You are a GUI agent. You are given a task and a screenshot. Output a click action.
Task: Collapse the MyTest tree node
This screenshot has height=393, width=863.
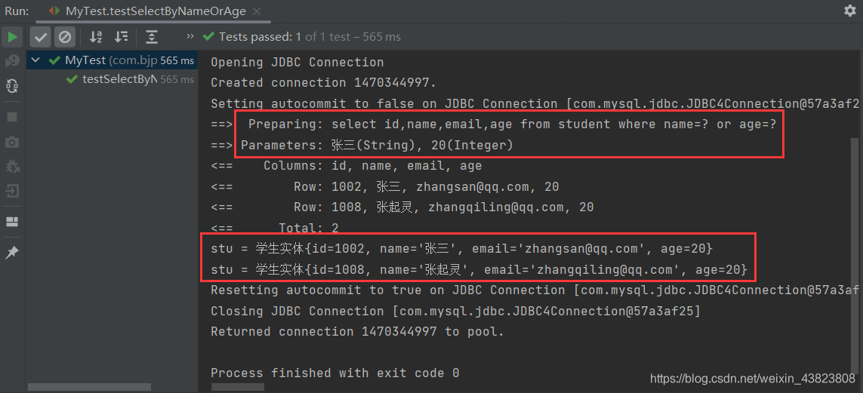35,60
